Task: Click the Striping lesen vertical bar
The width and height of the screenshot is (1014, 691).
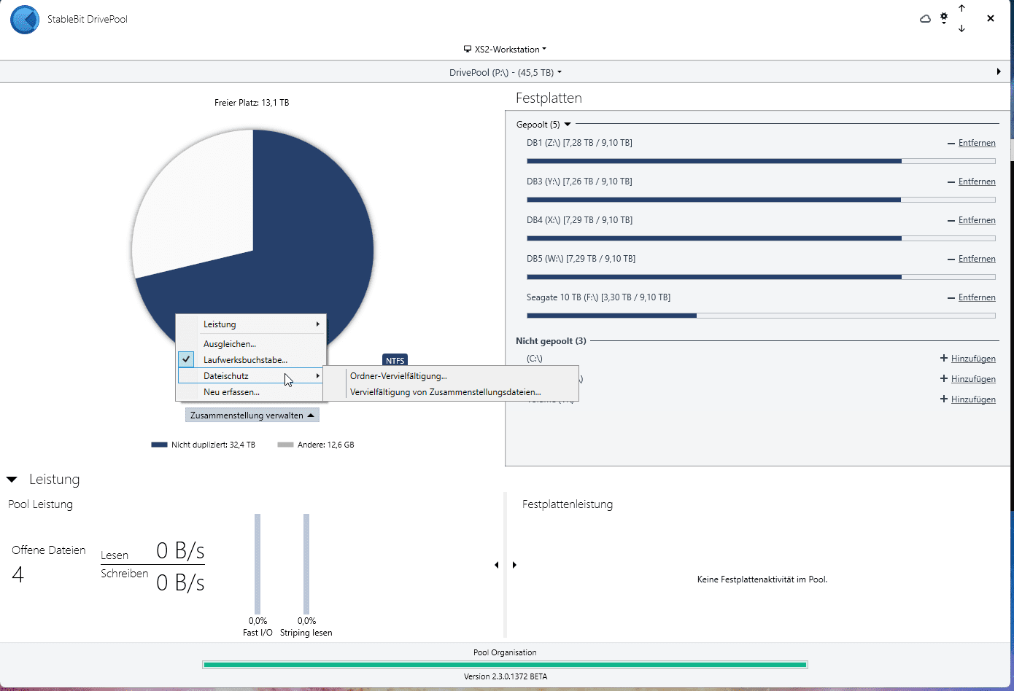Action: point(306,564)
